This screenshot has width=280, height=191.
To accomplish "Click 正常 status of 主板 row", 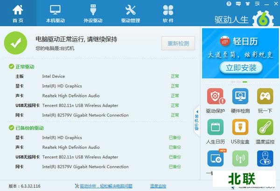I will pyautogui.click(x=175, y=76).
